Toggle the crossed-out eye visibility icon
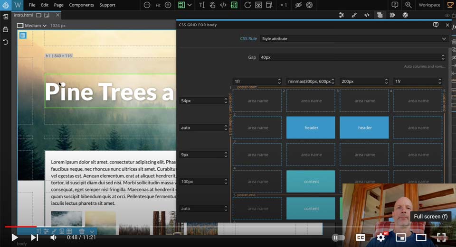Image resolution: width=456 pixels, height=247 pixels. (x=298, y=5)
